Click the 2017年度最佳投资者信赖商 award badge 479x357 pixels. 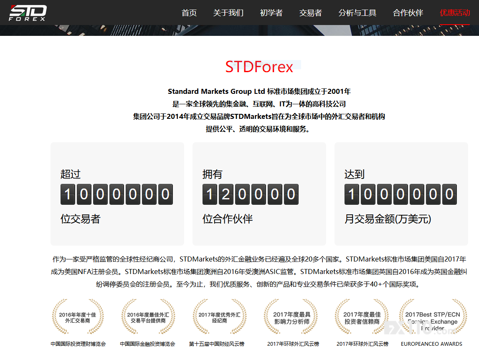coord(362,317)
